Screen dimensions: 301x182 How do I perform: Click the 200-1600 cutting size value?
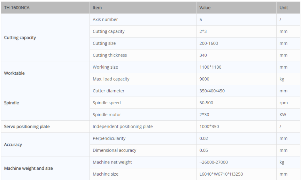209,43
